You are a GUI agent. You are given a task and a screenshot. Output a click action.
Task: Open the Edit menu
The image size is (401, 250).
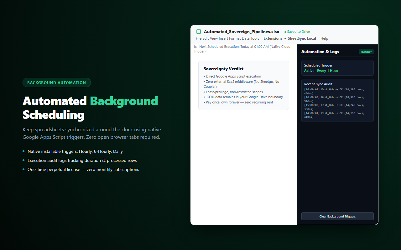(206, 38)
